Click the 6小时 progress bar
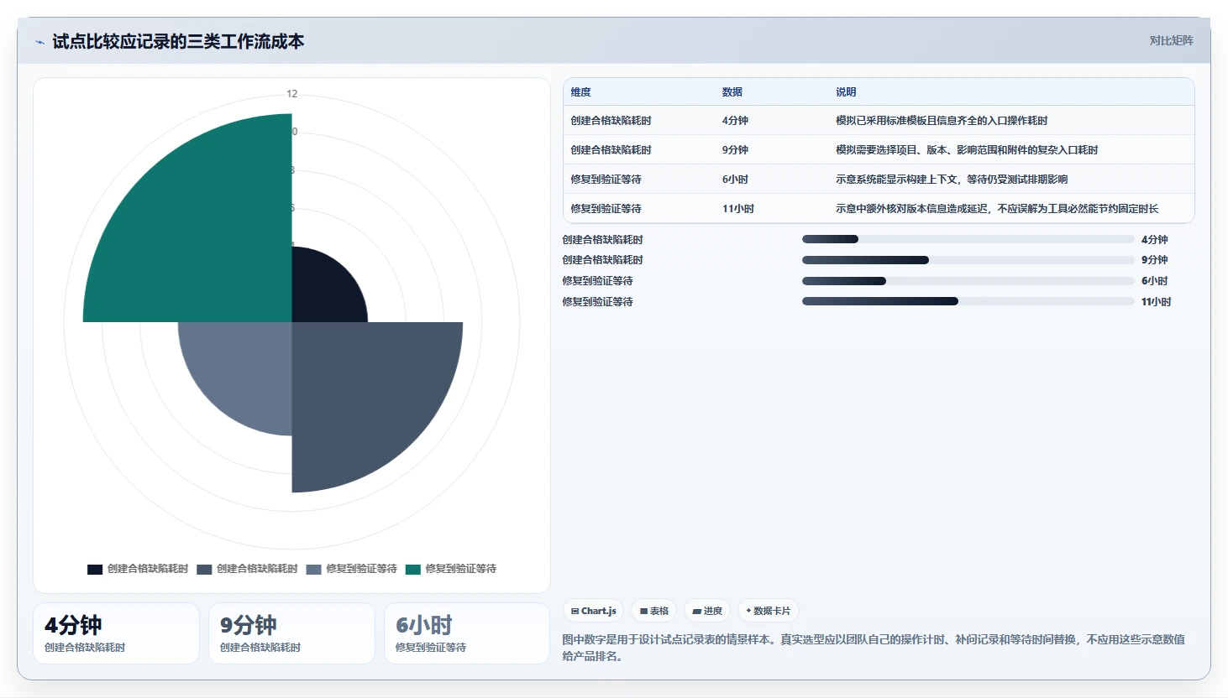 [x=968, y=281]
